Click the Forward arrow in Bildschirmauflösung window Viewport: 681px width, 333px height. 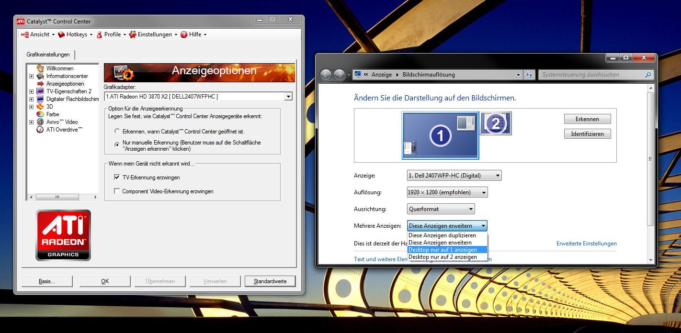coord(339,75)
